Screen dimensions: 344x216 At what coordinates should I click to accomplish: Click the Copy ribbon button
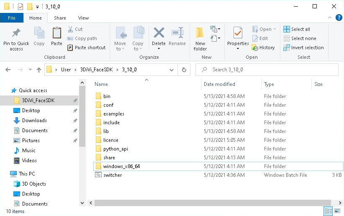(x=39, y=36)
